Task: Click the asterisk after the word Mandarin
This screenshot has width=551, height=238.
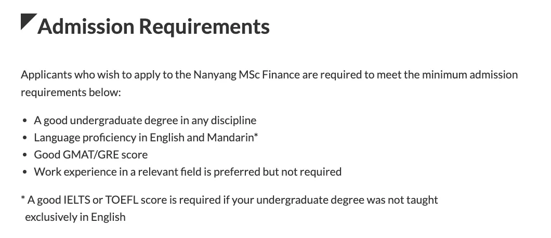Action: tap(256, 136)
